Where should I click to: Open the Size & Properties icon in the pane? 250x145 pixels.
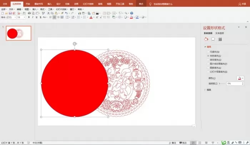click(220, 39)
